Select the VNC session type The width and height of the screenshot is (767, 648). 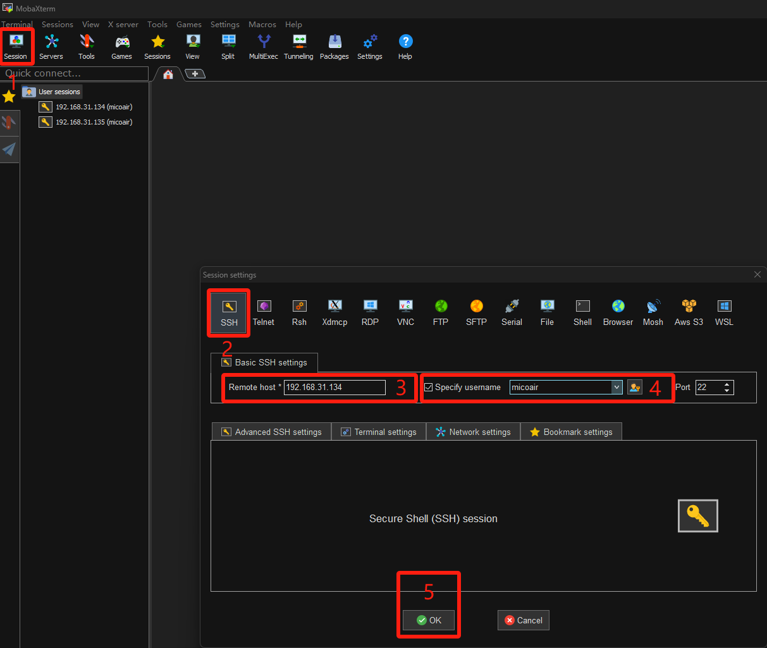click(x=405, y=312)
